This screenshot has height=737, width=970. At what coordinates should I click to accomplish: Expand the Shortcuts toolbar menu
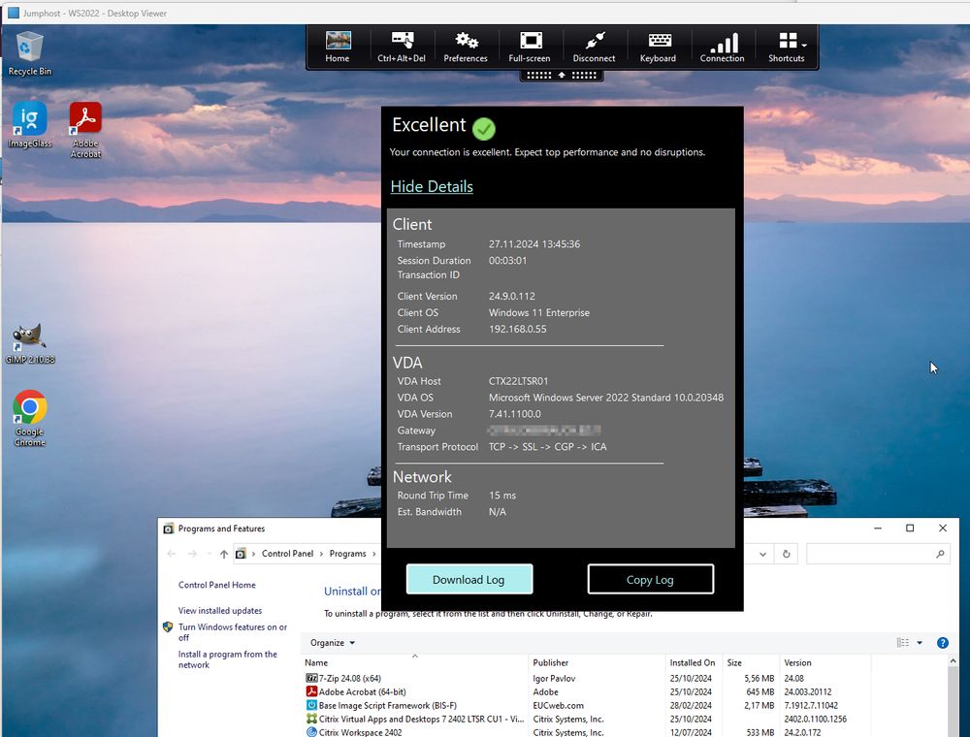[787, 47]
